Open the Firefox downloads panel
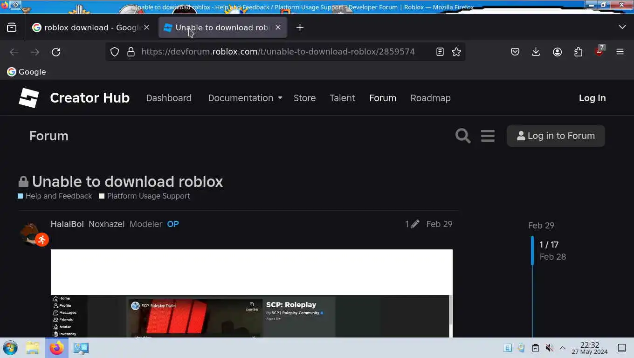Screen dimensions: 634x358 536,52
